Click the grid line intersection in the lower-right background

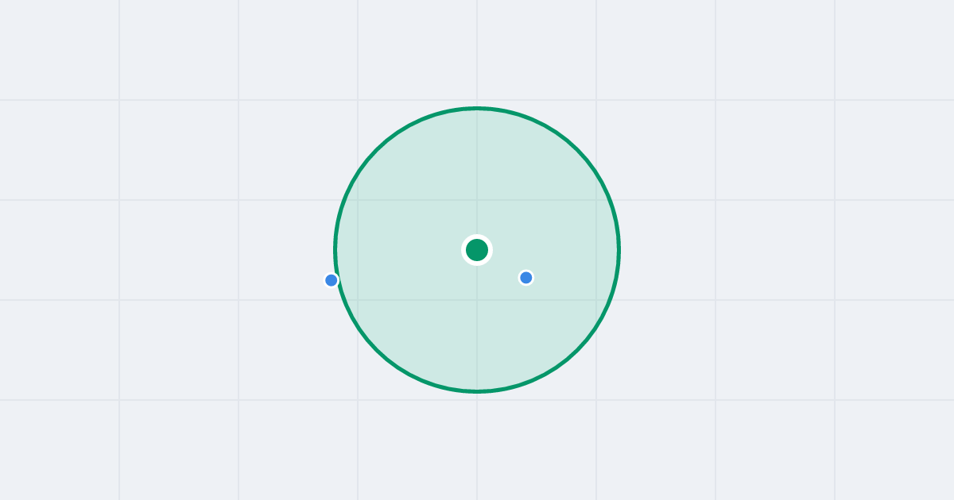click(835, 400)
